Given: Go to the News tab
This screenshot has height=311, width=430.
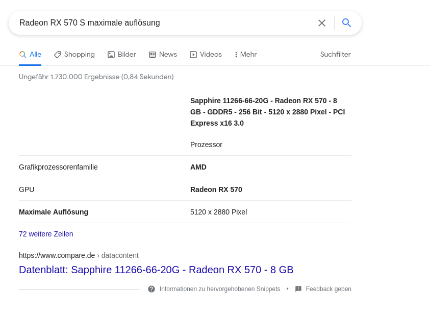Looking at the screenshot, I should tap(163, 55).
